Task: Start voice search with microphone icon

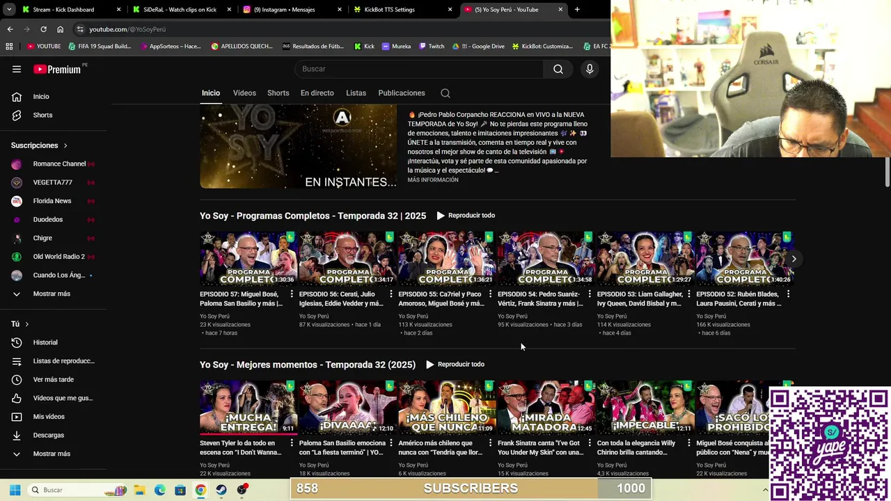Action: [589, 69]
